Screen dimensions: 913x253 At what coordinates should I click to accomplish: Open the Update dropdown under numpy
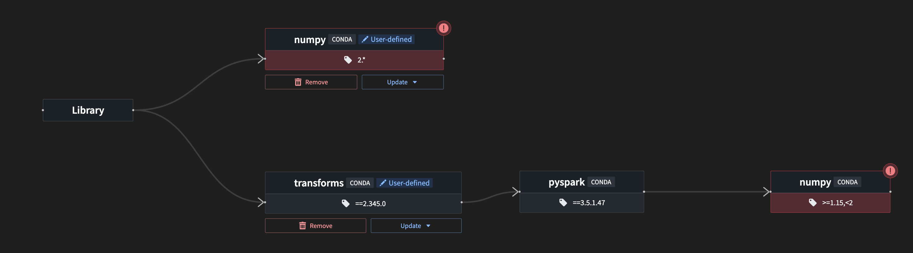(403, 82)
